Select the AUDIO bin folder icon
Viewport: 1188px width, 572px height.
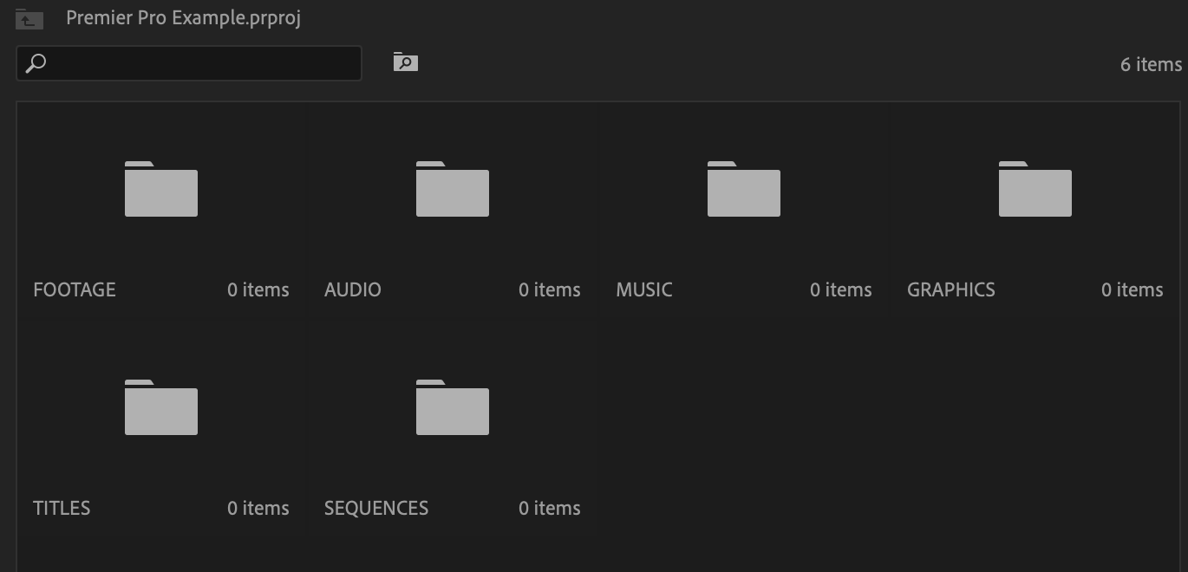coord(452,192)
